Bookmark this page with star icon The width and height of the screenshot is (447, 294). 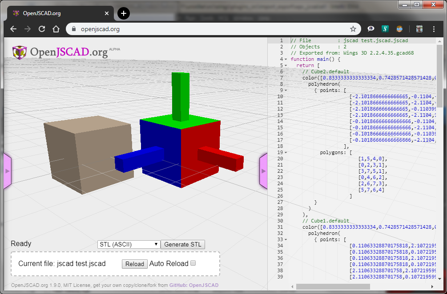pos(353,29)
